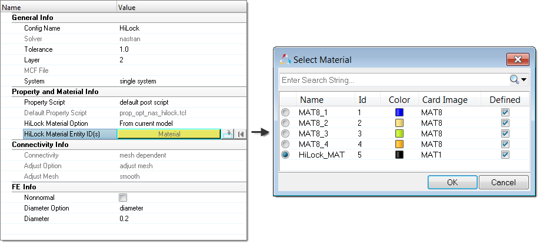Click the green color swatch for MAT8_3

(x=400, y=133)
